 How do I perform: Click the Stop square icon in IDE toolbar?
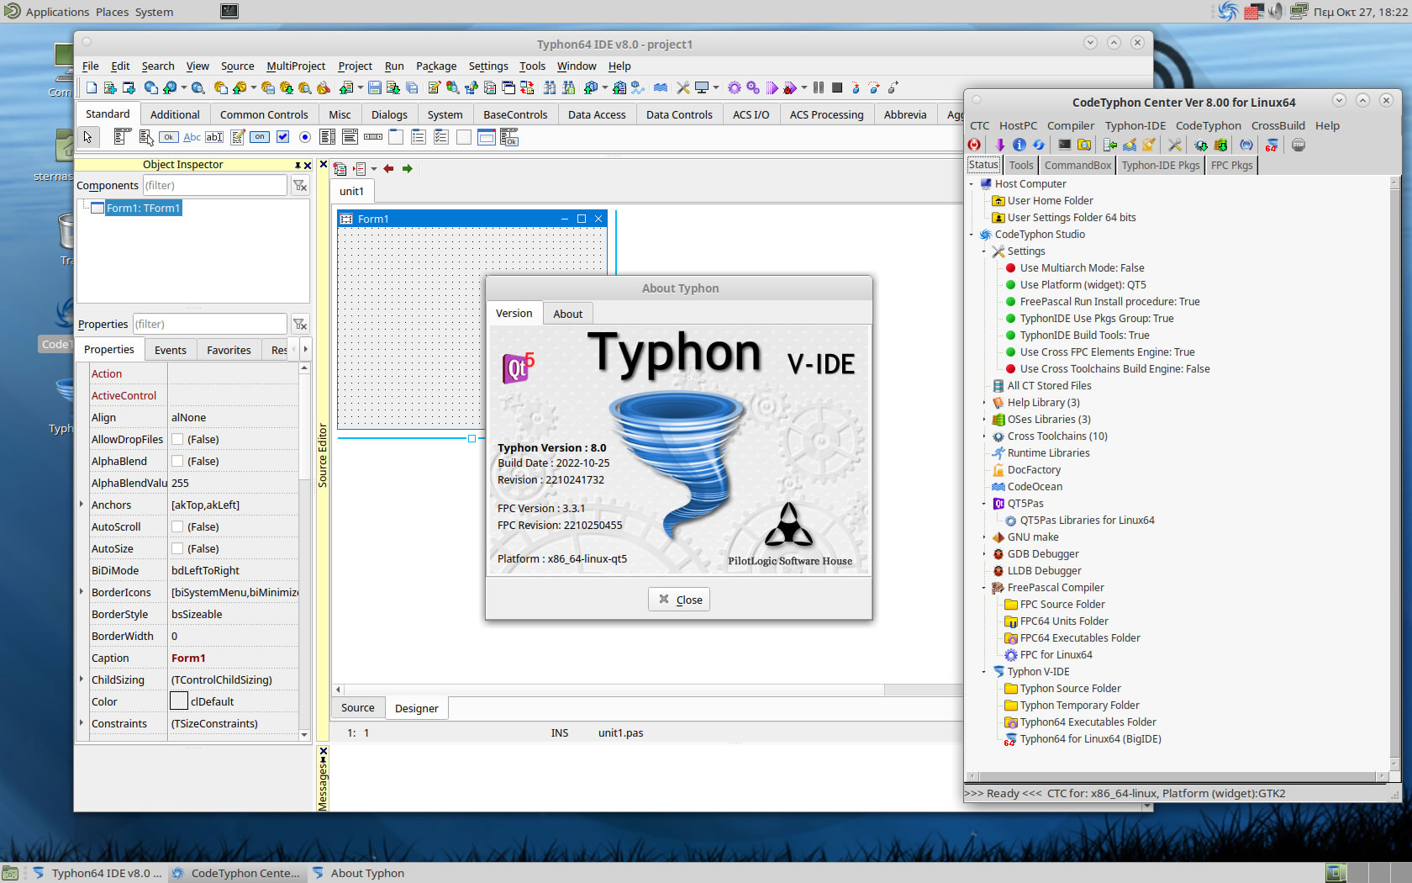tap(837, 87)
